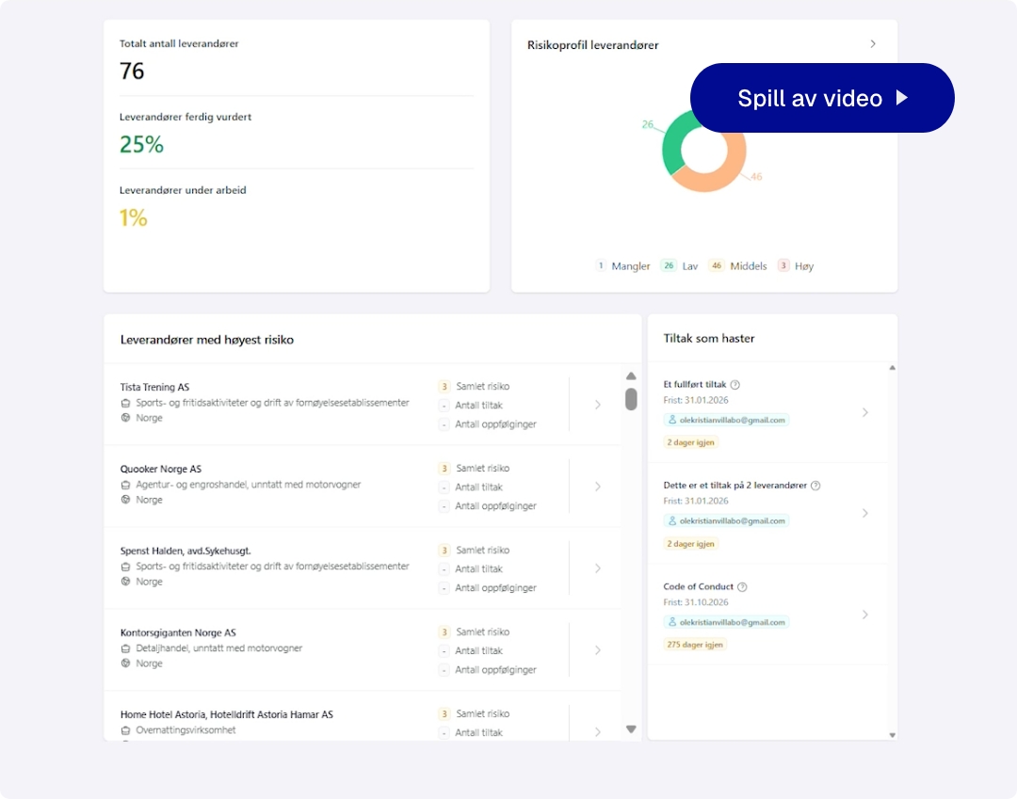Viewport: 1017px width, 799px height.
Task: Click supplier list scrollbar down arrow
Action: click(631, 729)
